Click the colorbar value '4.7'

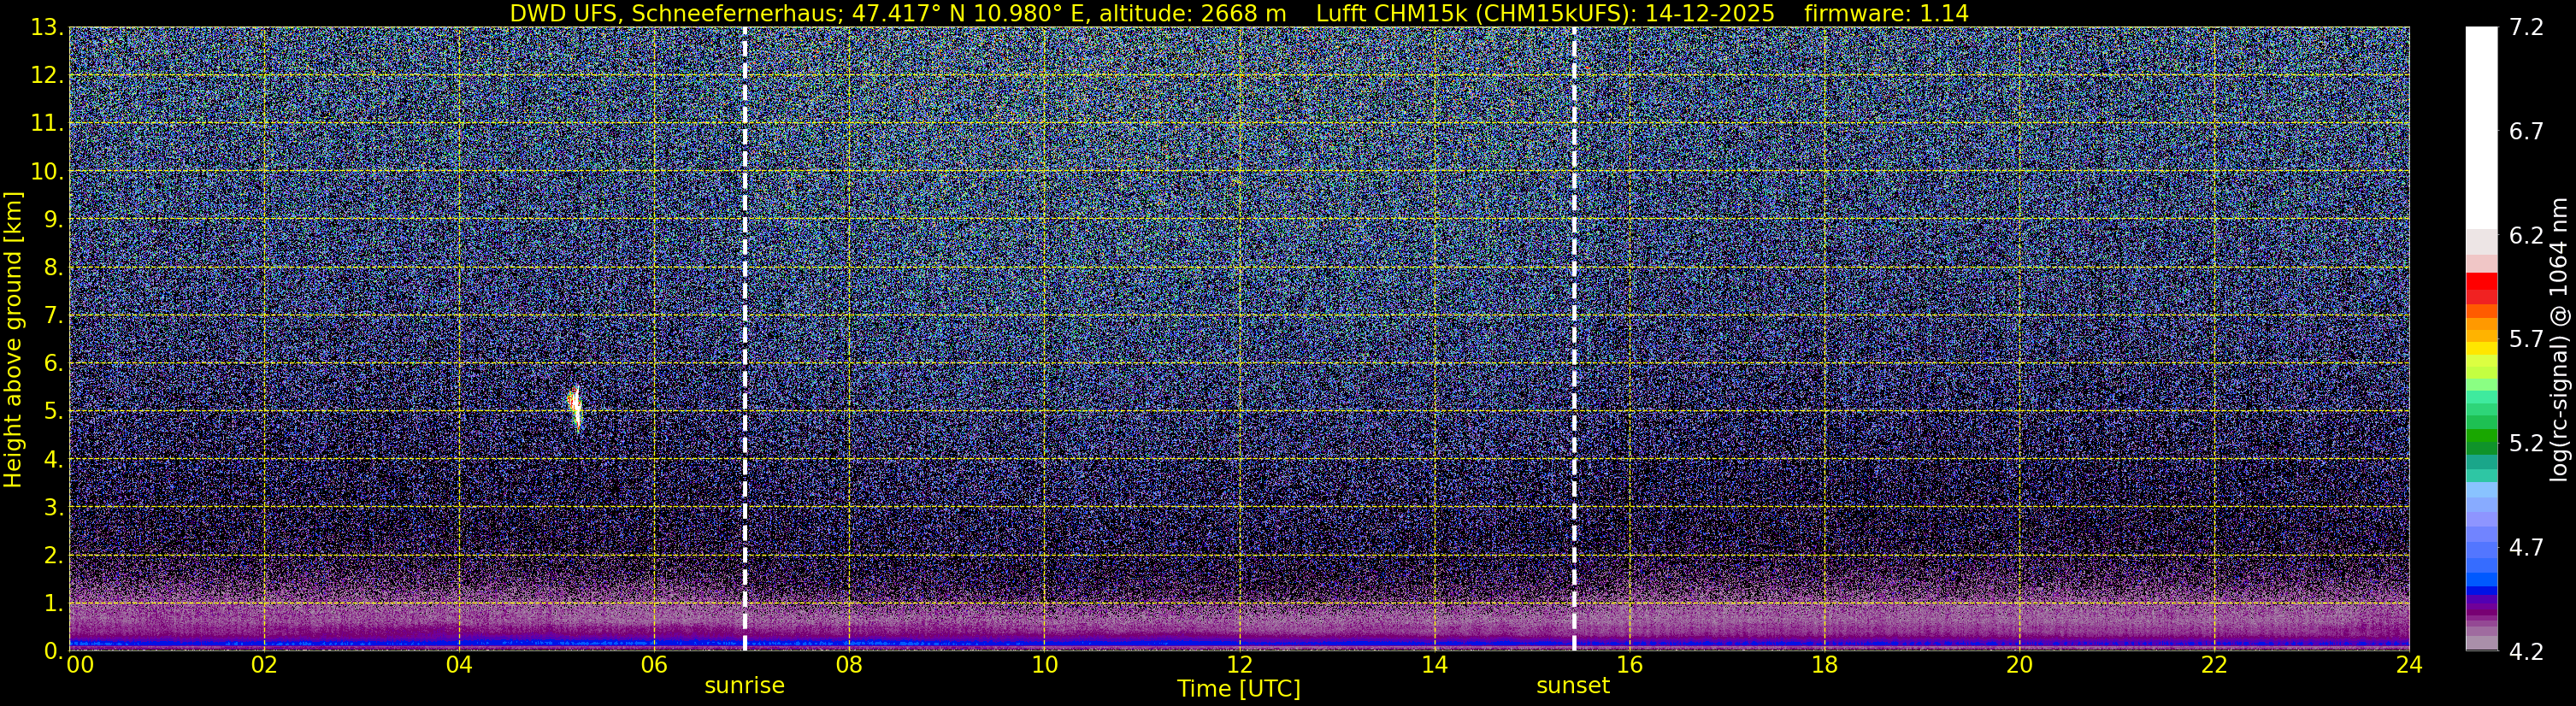[x=2526, y=548]
